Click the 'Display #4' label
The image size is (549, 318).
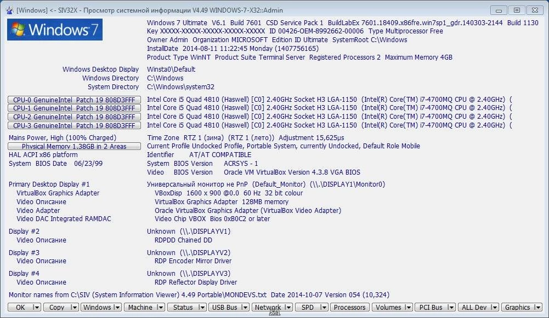[24, 274]
